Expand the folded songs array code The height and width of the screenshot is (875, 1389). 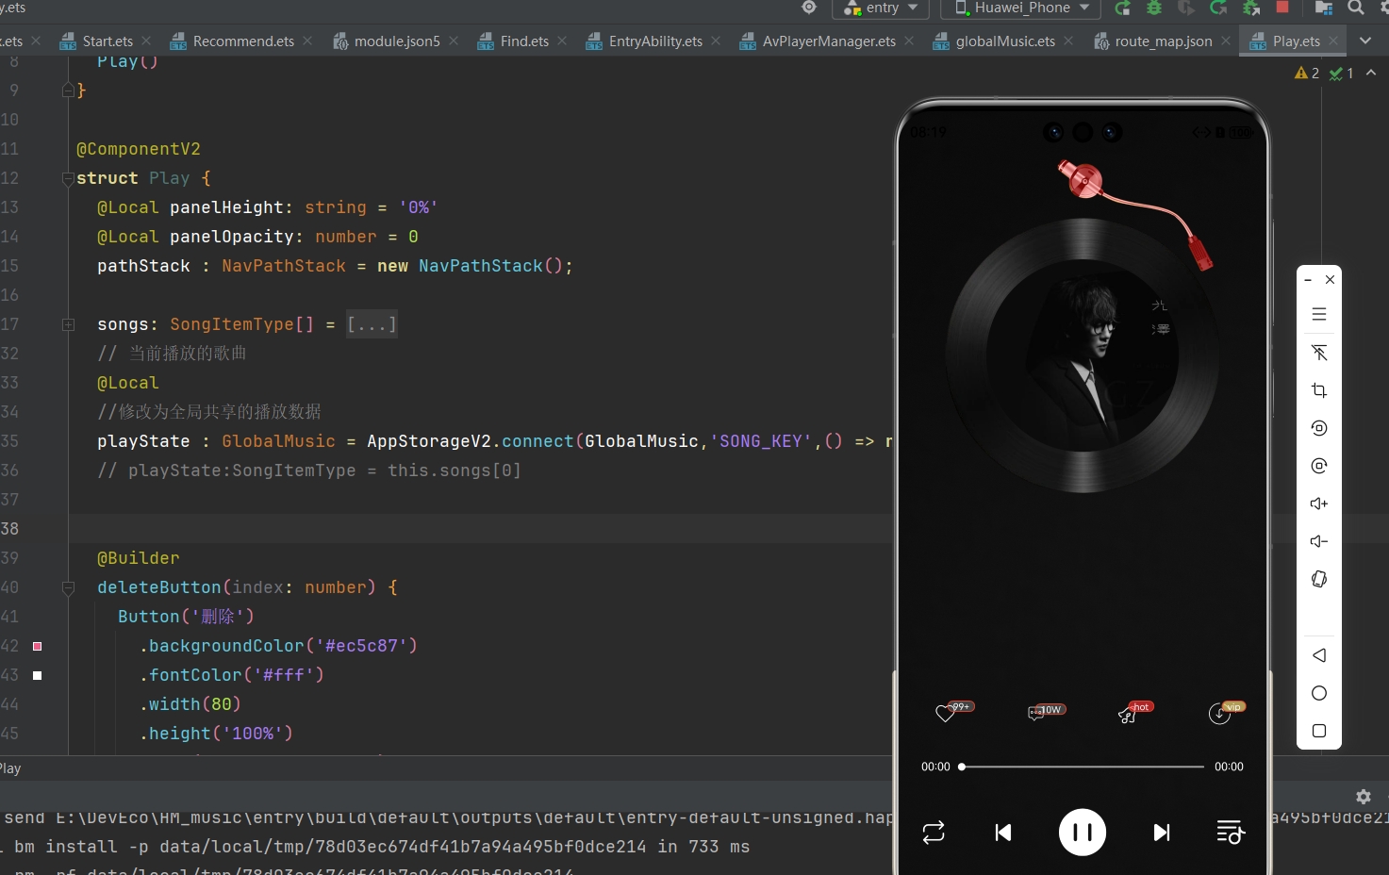(372, 324)
